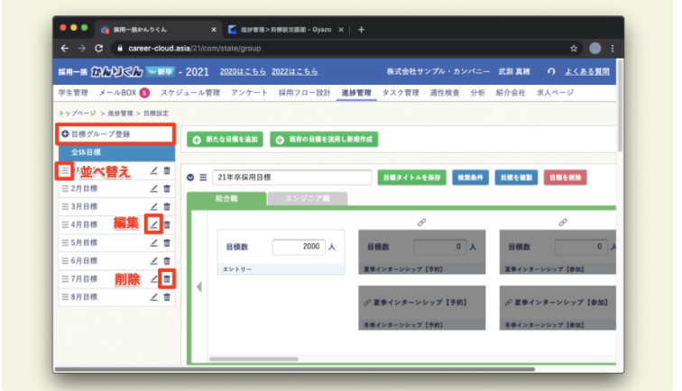Click the browser back arrow

coord(65,49)
